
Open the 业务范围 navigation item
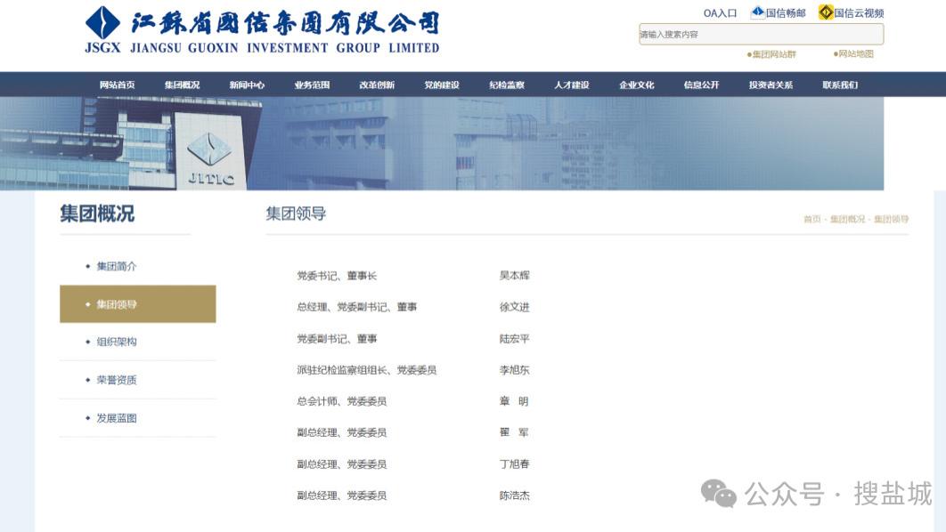312,85
